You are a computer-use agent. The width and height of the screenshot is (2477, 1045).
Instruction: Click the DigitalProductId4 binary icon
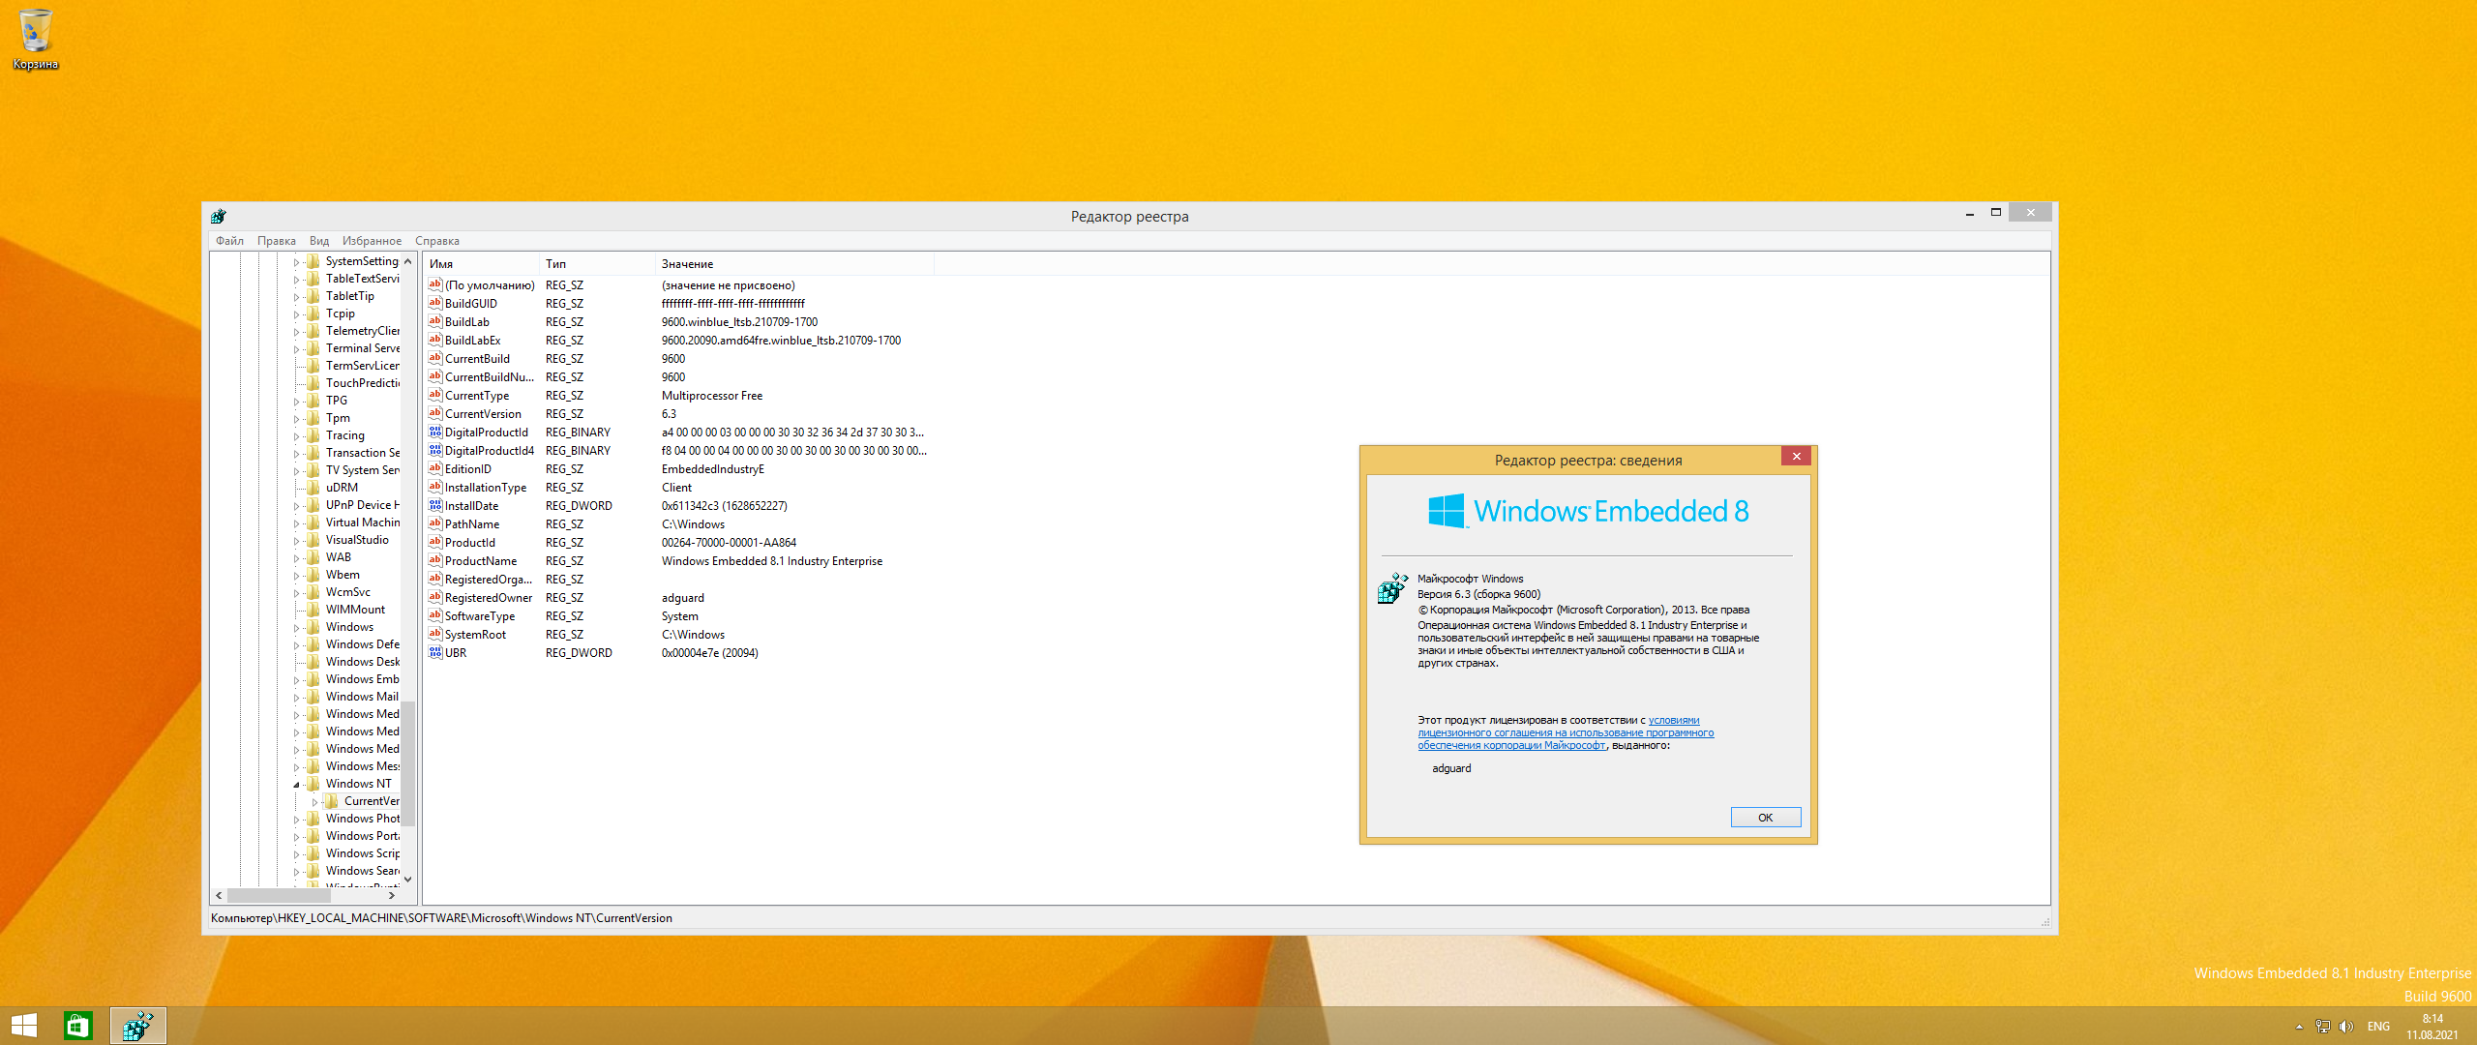435,450
